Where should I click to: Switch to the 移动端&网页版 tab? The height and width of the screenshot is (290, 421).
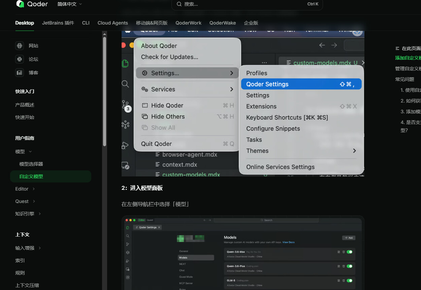tap(152, 23)
